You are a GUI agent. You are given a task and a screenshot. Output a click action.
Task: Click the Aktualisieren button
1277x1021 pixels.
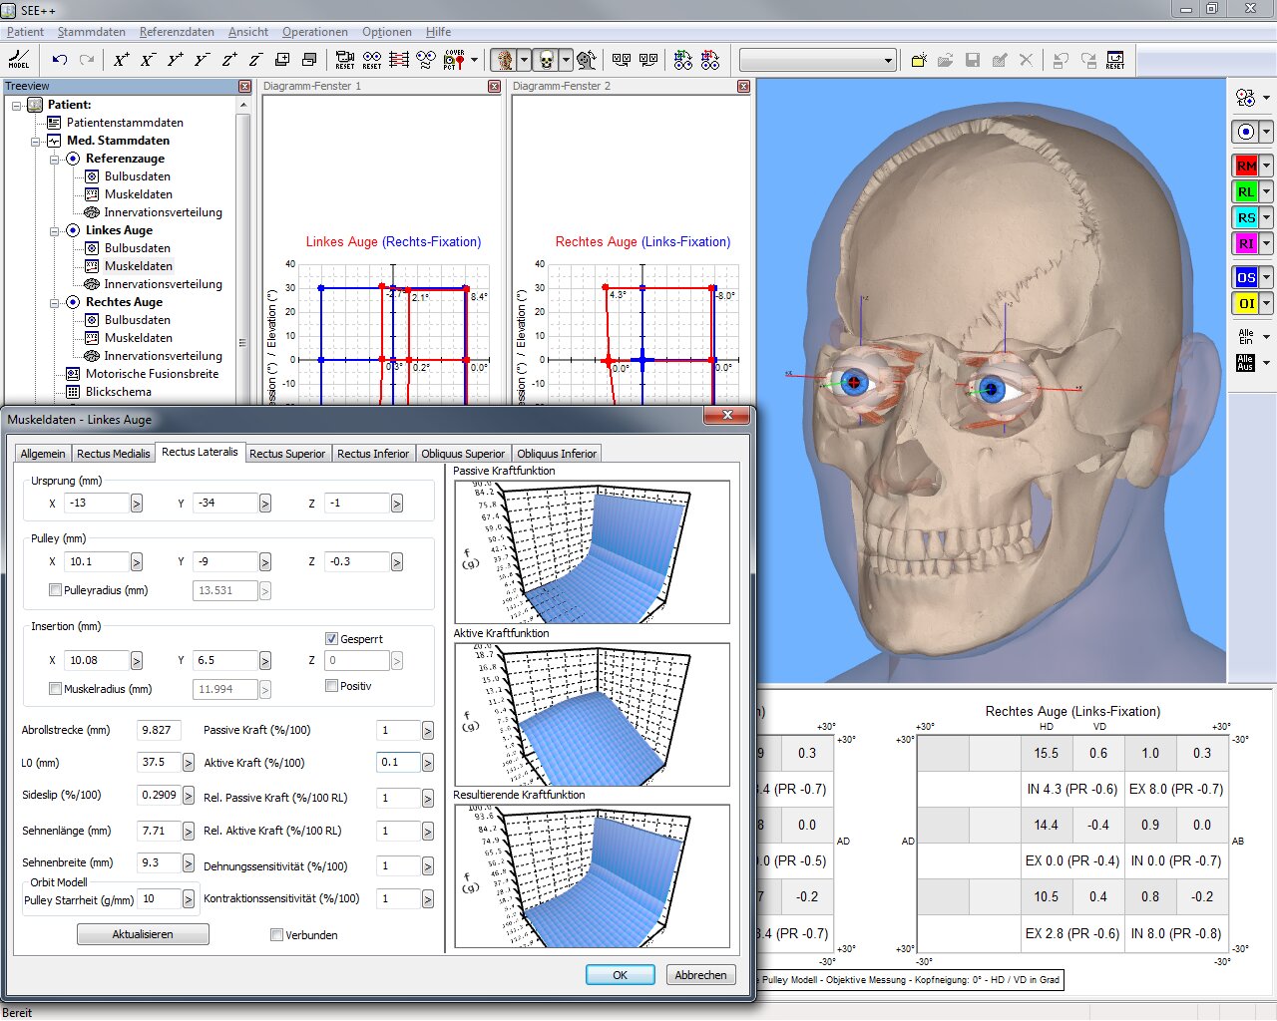(142, 934)
